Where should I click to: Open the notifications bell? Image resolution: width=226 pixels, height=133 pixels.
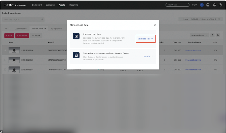coord(214,5)
